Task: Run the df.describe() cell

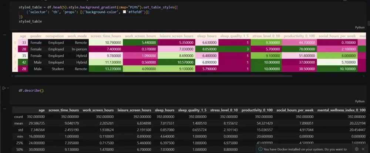Action: (x=4, y=88)
